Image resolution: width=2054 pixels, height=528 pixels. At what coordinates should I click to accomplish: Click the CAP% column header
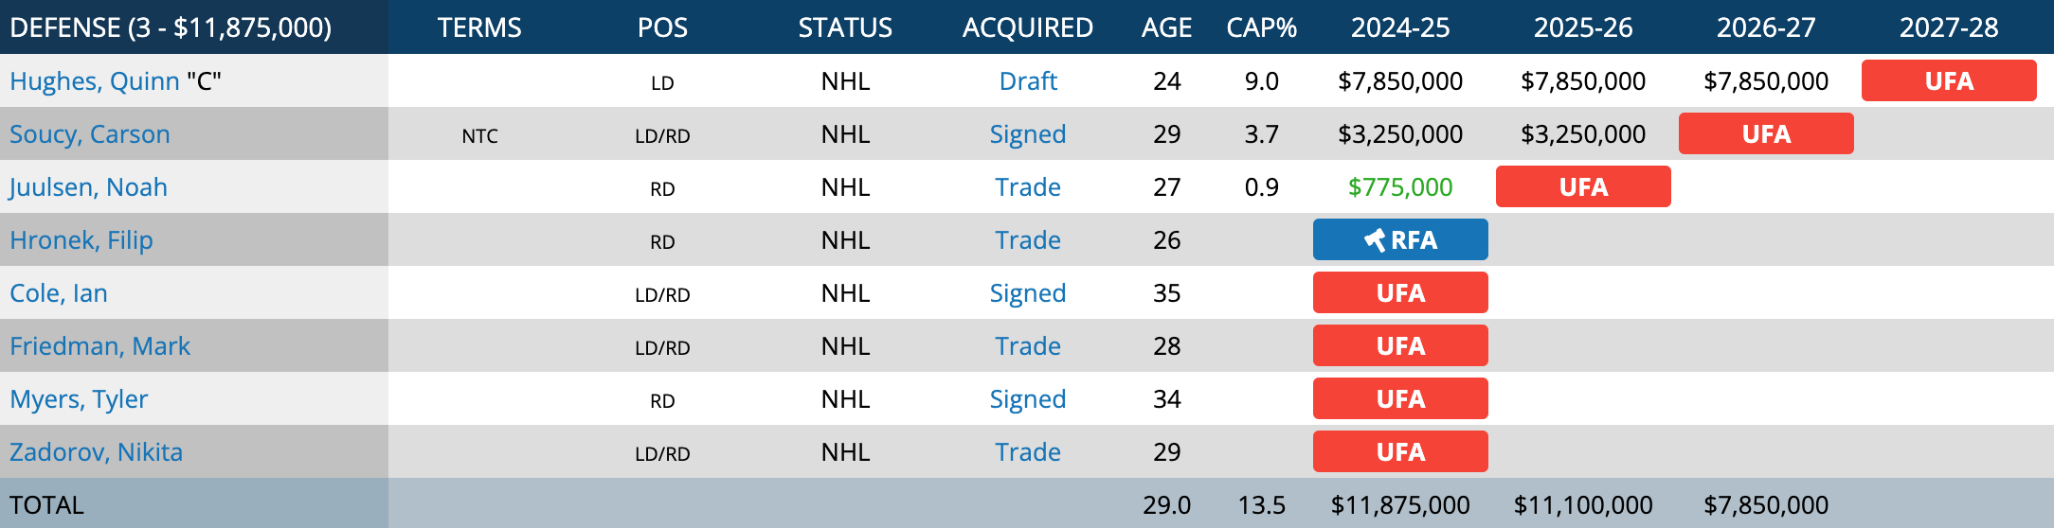pyautogui.click(x=1261, y=27)
